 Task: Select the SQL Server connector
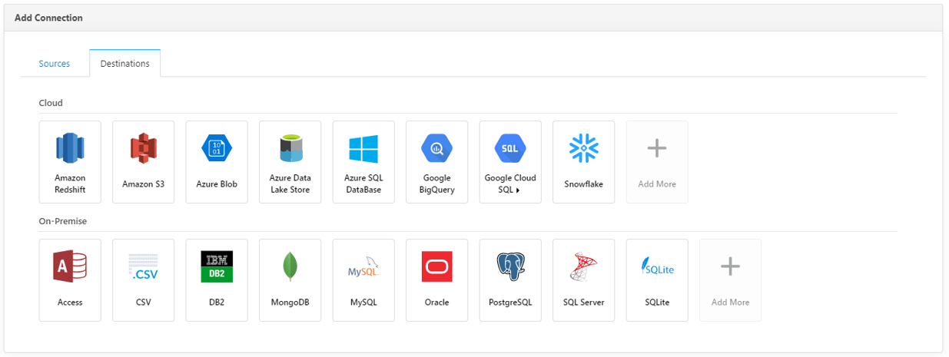pos(583,280)
